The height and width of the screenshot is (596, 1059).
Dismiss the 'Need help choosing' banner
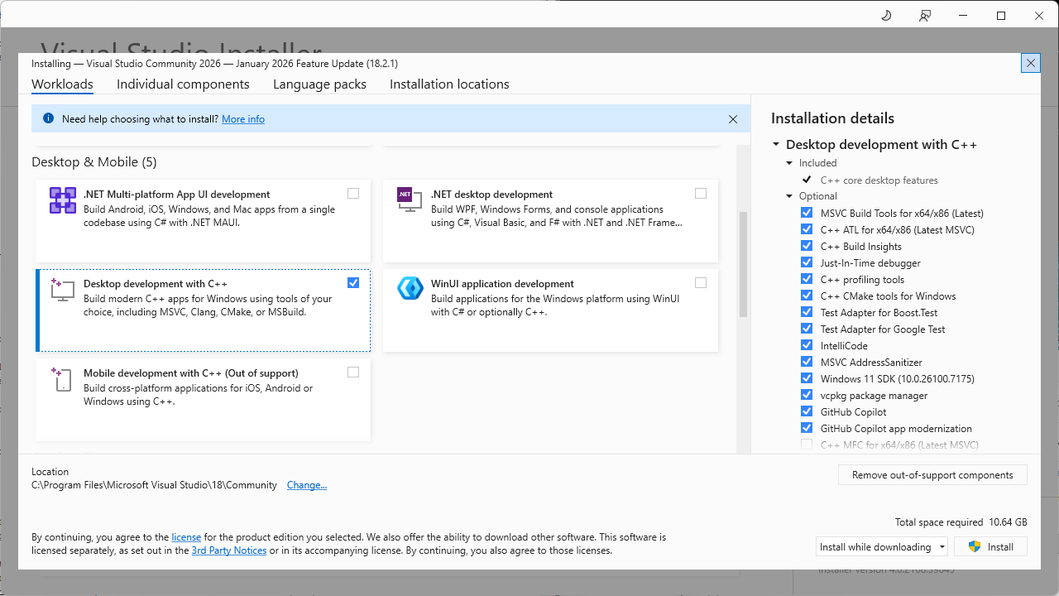[x=733, y=119]
